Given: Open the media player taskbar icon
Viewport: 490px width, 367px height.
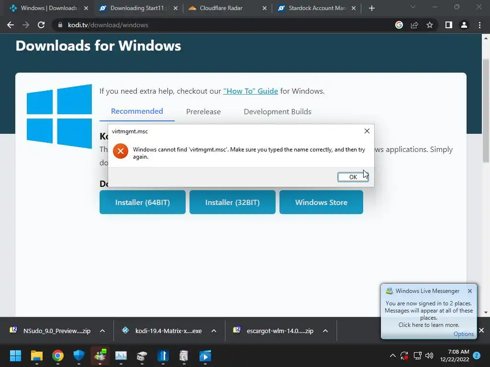Looking at the screenshot, I should tap(205, 356).
